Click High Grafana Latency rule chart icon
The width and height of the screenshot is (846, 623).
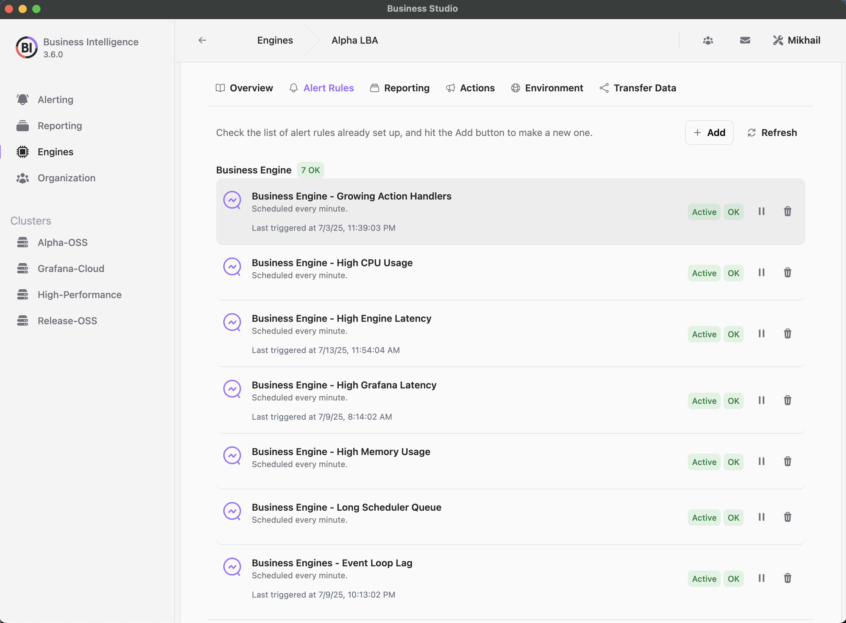232,389
